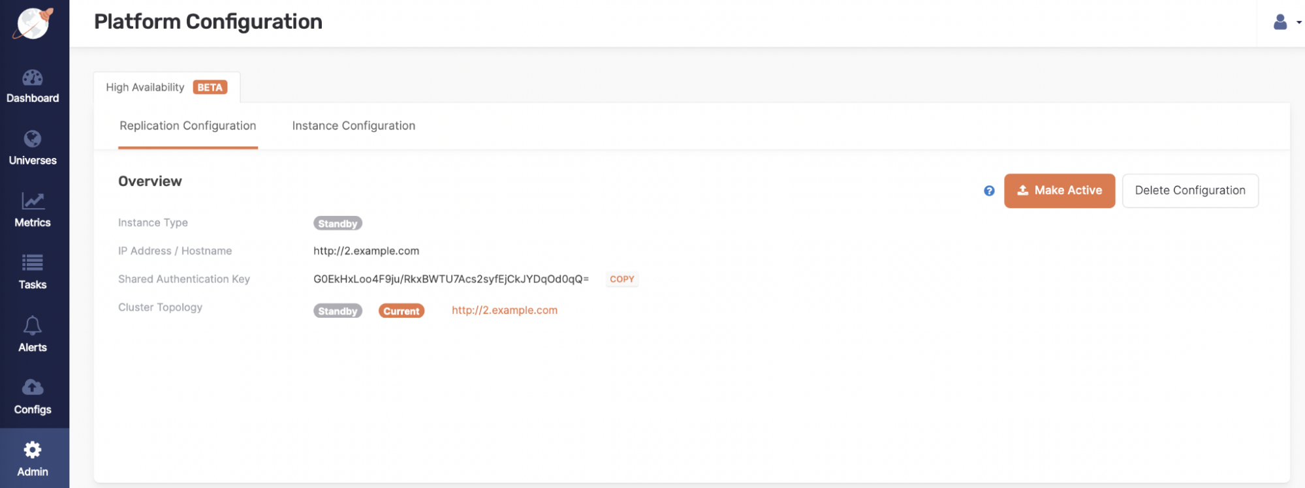
Task: Click the YugabyteDB logo icon
Action: click(33, 23)
